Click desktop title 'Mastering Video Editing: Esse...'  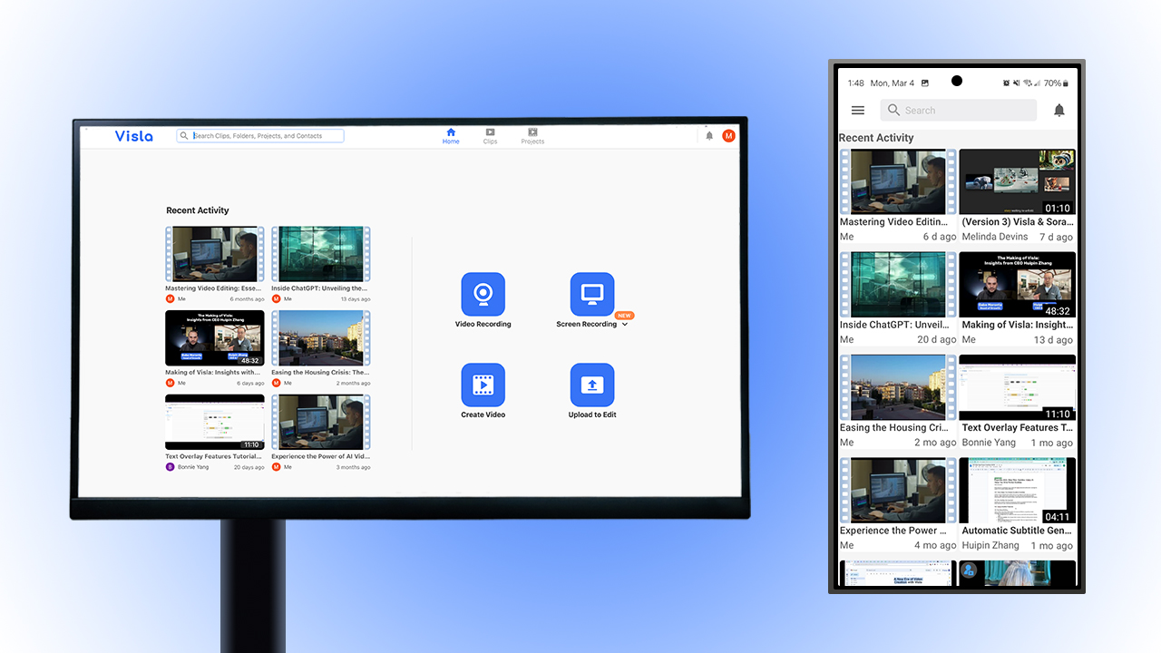(x=213, y=288)
